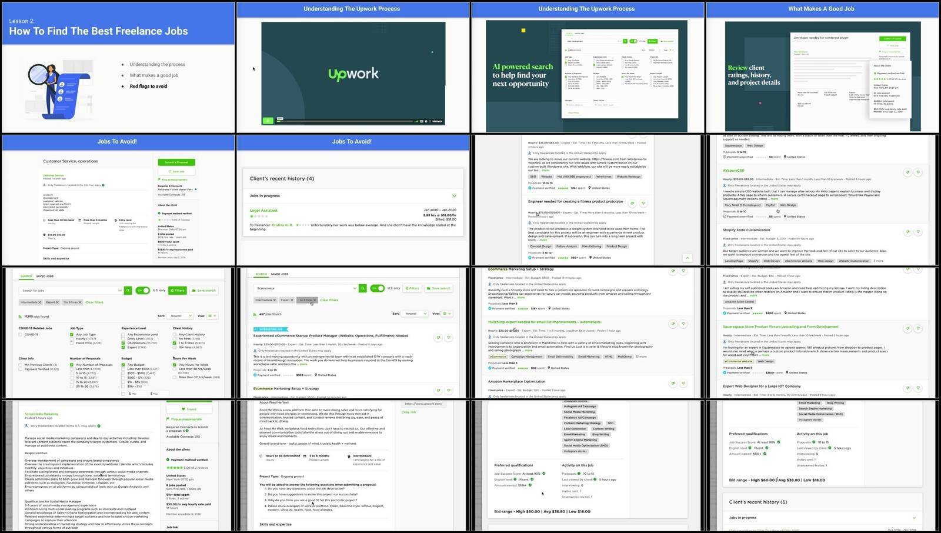Heart the Squarespace Store Product Picture job
941x533 pixels.
[918, 328]
